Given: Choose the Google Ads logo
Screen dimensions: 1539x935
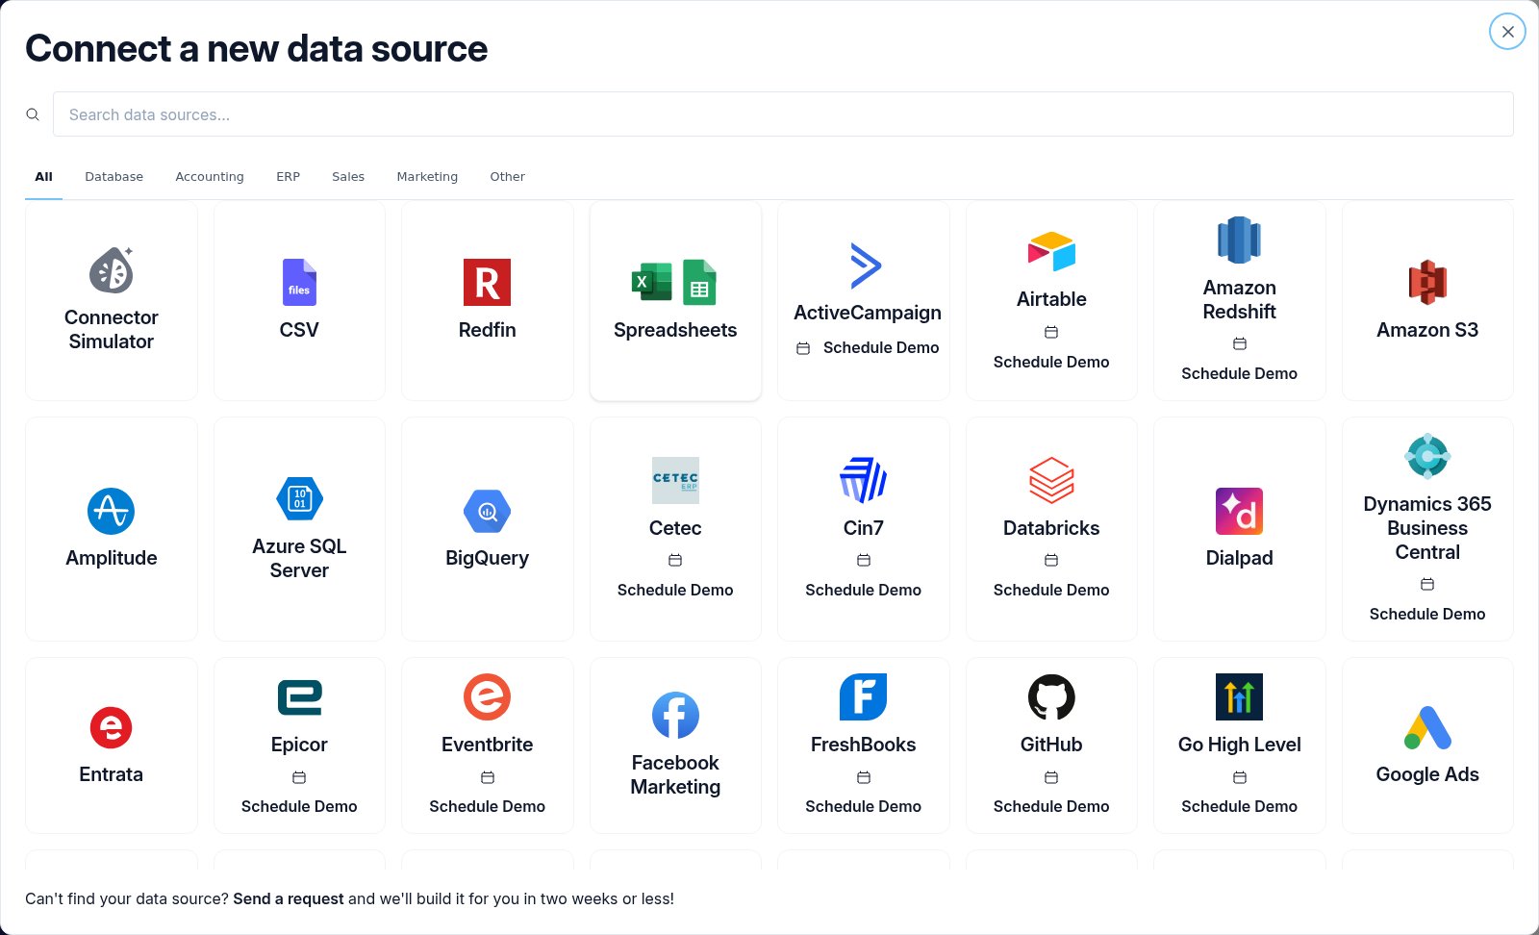Looking at the screenshot, I should pyautogui.click(x=1427, y=728).
